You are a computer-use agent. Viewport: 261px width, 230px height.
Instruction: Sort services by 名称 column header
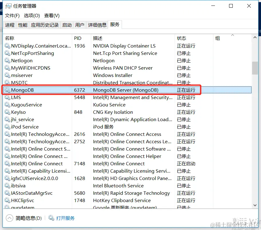point(37,38)
